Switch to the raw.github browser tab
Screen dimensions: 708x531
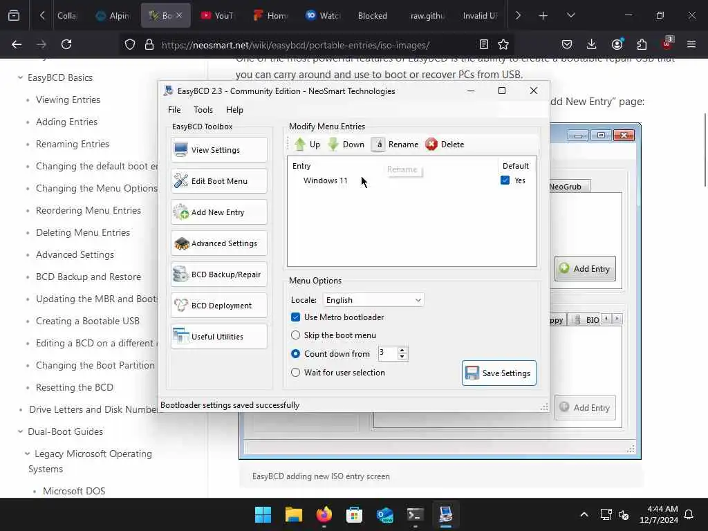(x=427, y=16)
